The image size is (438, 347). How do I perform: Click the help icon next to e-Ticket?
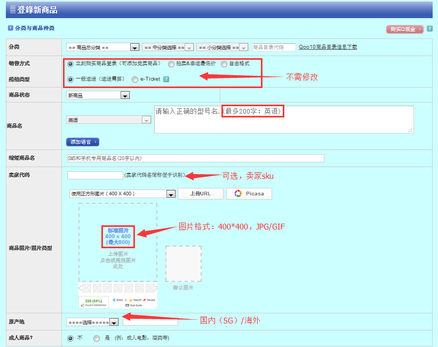click(x=165, y=78)
